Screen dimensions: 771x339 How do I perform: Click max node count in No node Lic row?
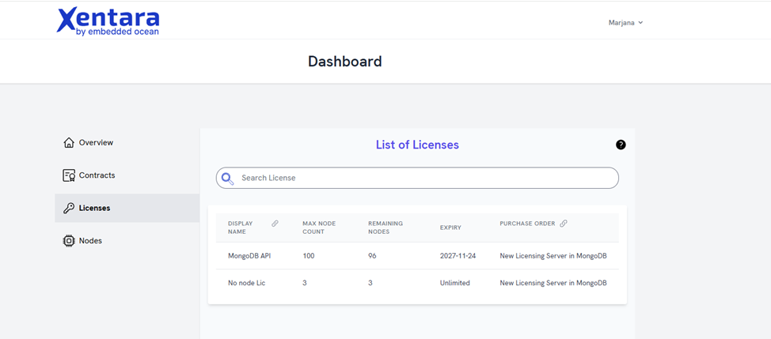(305, 283)
